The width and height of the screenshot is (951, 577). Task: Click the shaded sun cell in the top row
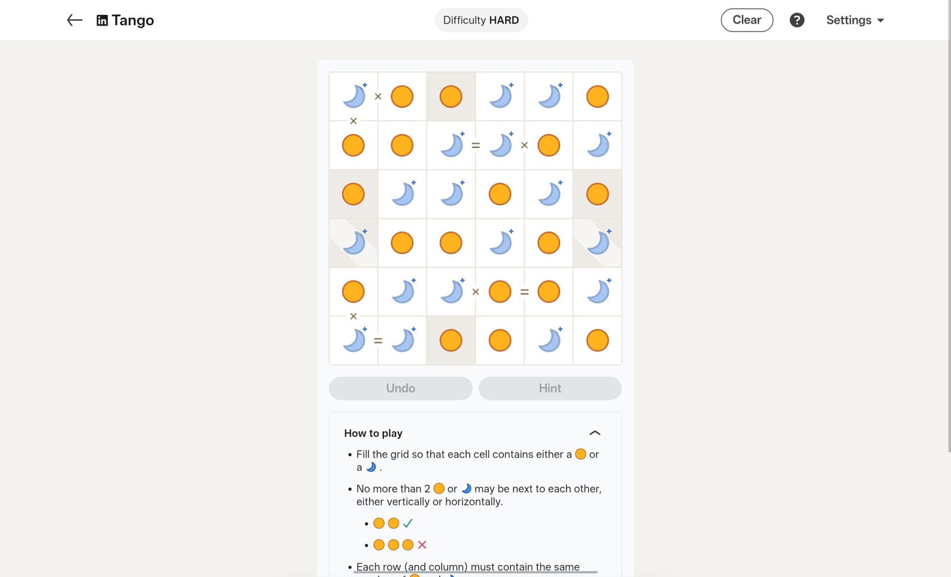451,96
